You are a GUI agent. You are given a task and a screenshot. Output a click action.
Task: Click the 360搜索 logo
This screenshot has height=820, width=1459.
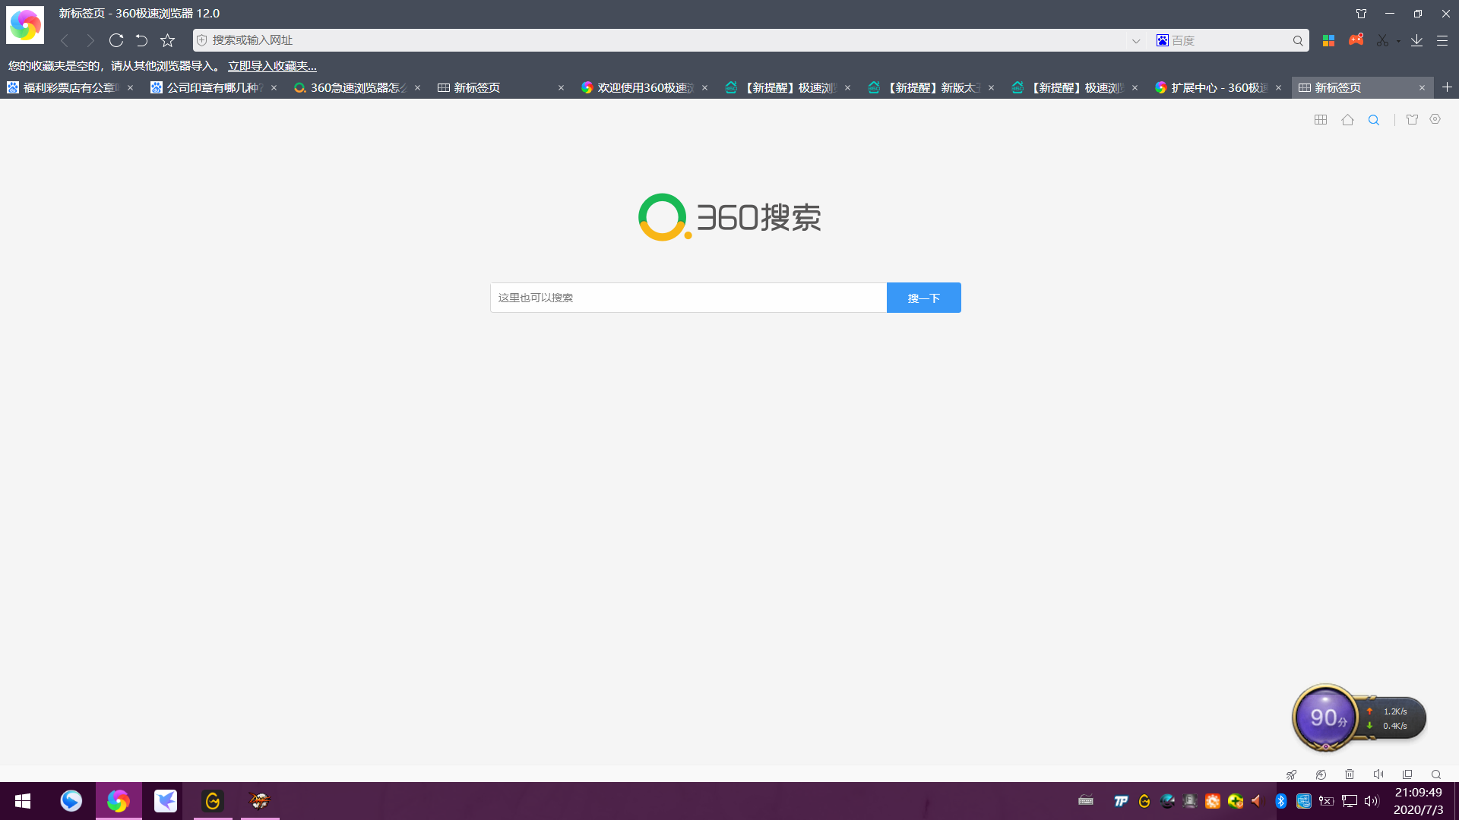[729, 217]
